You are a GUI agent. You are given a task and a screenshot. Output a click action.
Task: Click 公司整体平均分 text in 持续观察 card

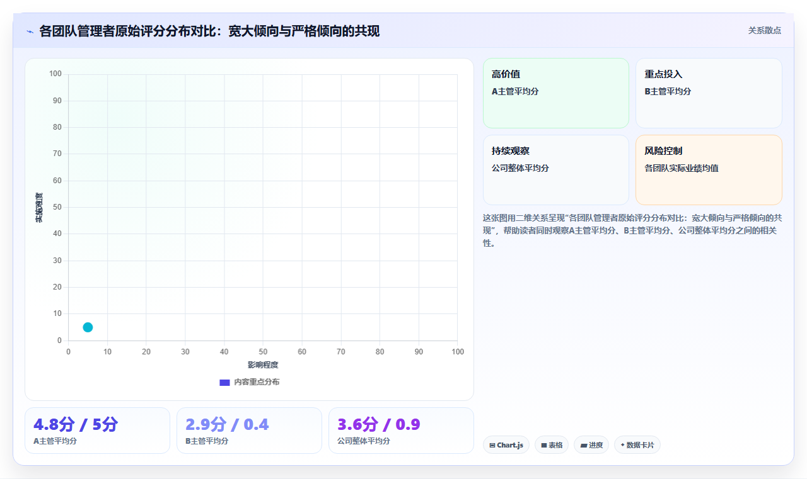[x=520, y=168]
